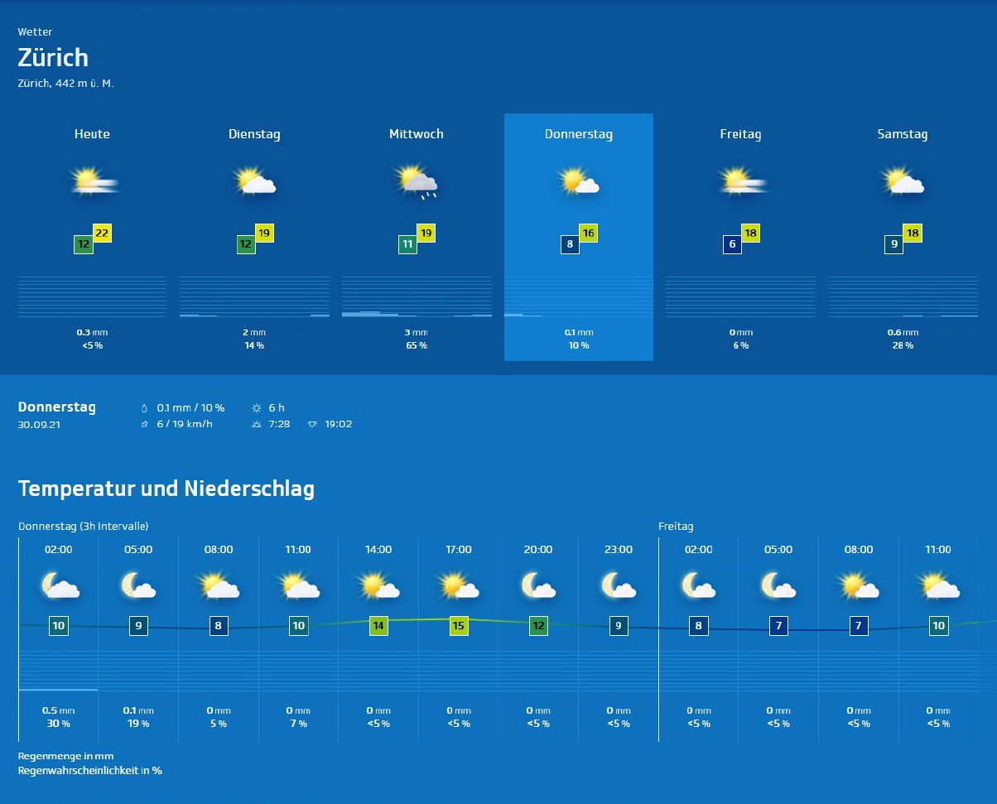The image size is (997, 804).
Task: Click Donnerstag's sun and cloud icon
Action: tap(579, 181)
